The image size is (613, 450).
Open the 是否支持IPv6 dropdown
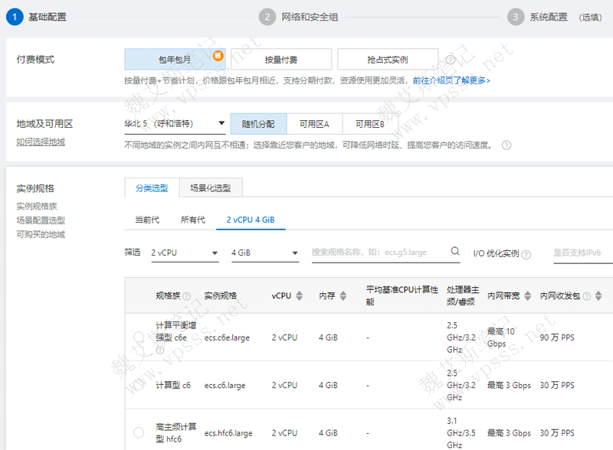(582, 253)
